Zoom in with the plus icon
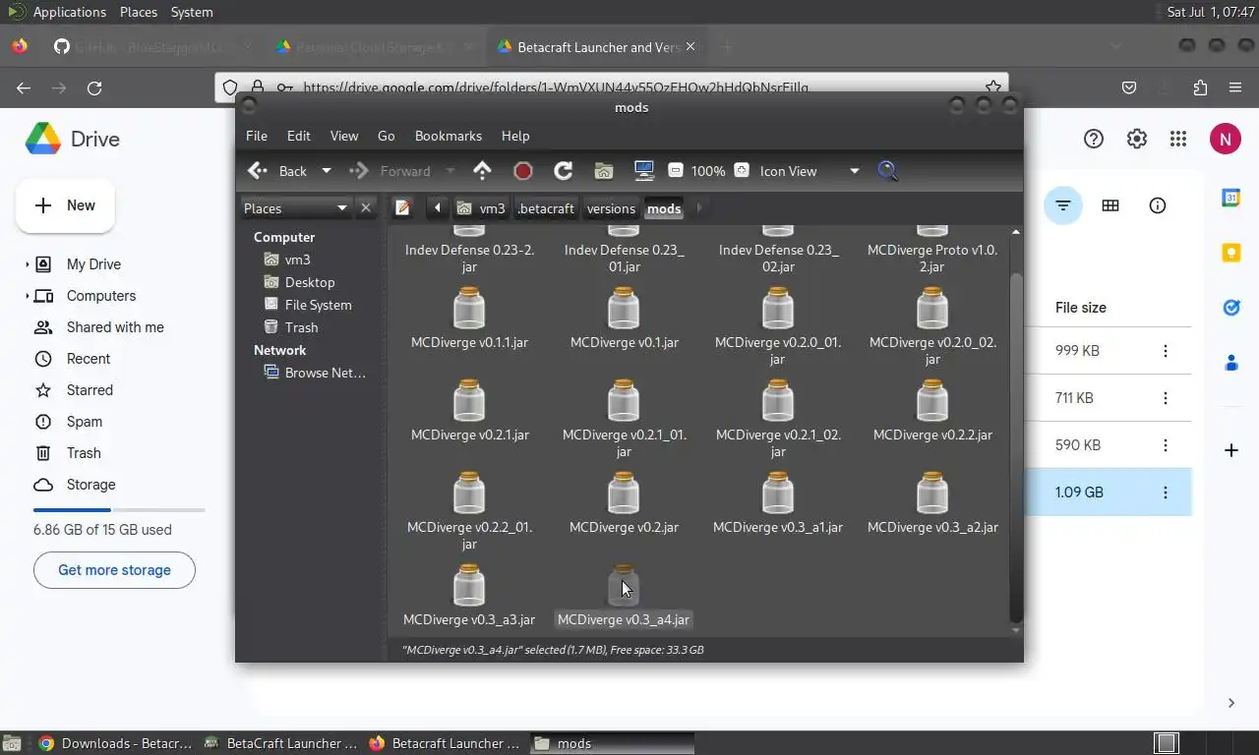The height and width of the screenshot is (755, 1259). (x=742, y=171)
